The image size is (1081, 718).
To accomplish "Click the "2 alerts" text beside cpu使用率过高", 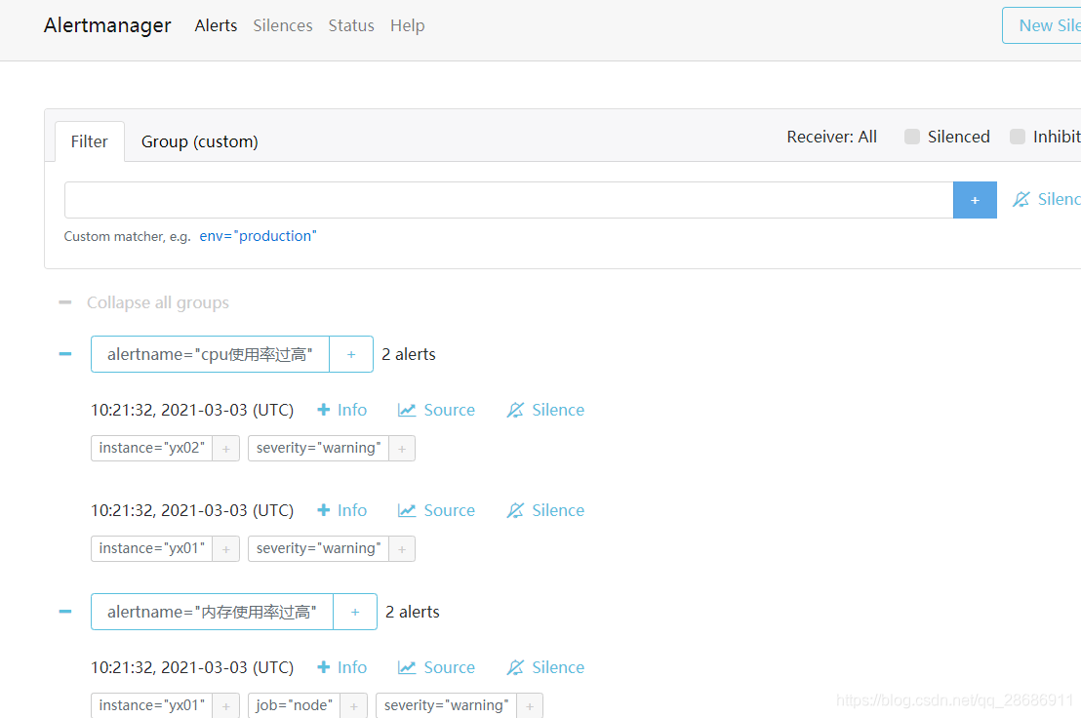I will [x=409, y=354].
